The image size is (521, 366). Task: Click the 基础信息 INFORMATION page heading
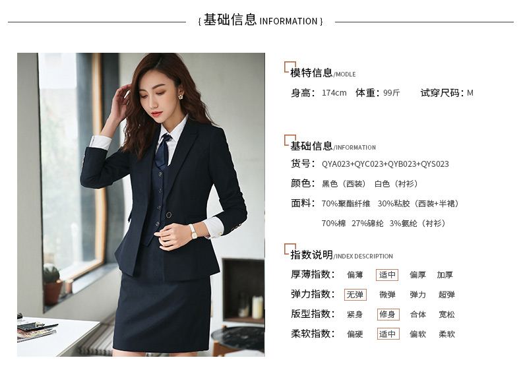pyautogui.click(x=260, y=20)
